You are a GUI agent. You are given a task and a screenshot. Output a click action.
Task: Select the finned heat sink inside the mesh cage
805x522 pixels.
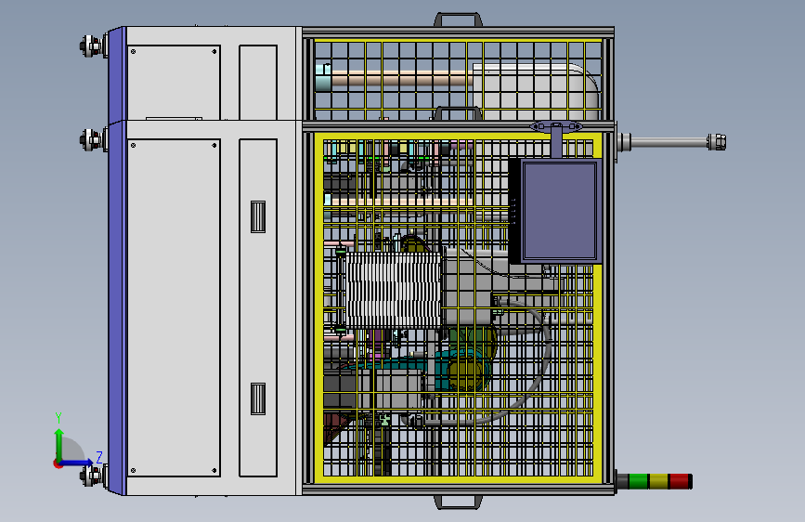(x=394, y=290)
